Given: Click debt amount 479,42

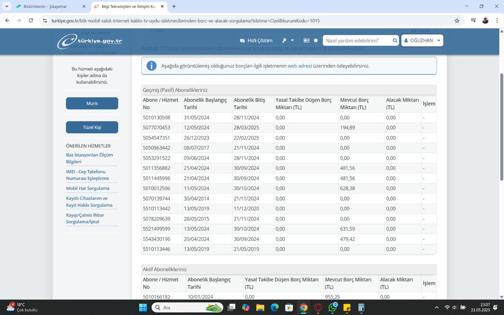Looking at the screenshot, I should pyautogui.click(x=347, y=239).
